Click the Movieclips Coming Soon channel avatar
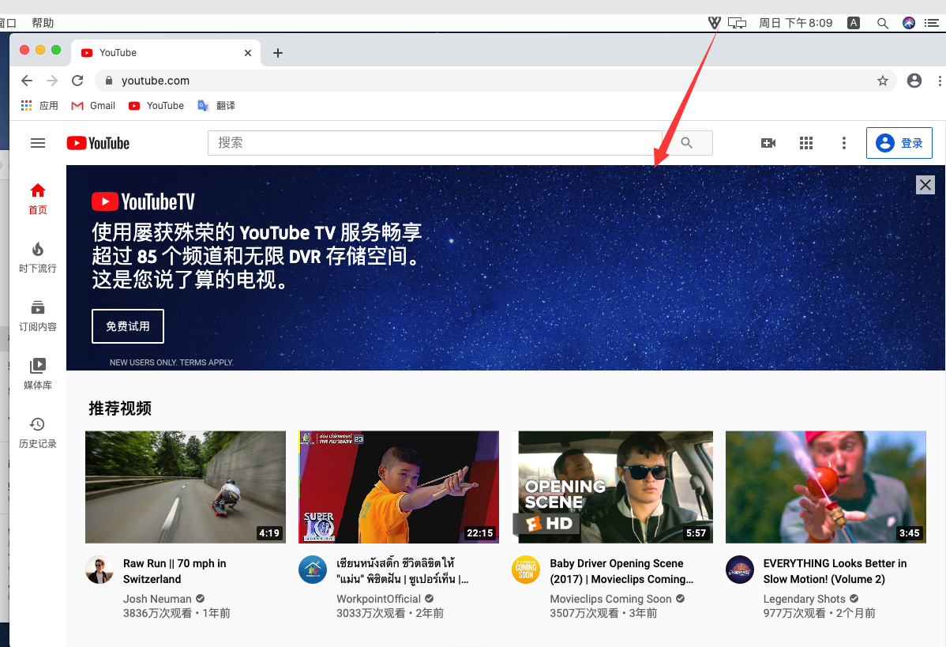946x647 pixels. point(526,570)
